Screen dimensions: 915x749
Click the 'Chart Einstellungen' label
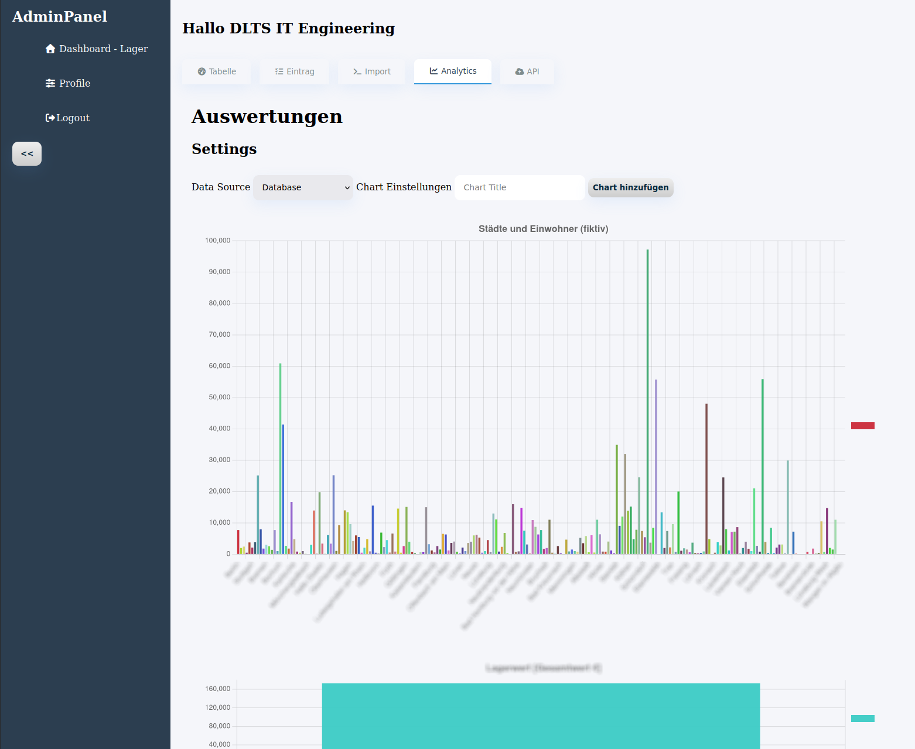tap(404, 187)
